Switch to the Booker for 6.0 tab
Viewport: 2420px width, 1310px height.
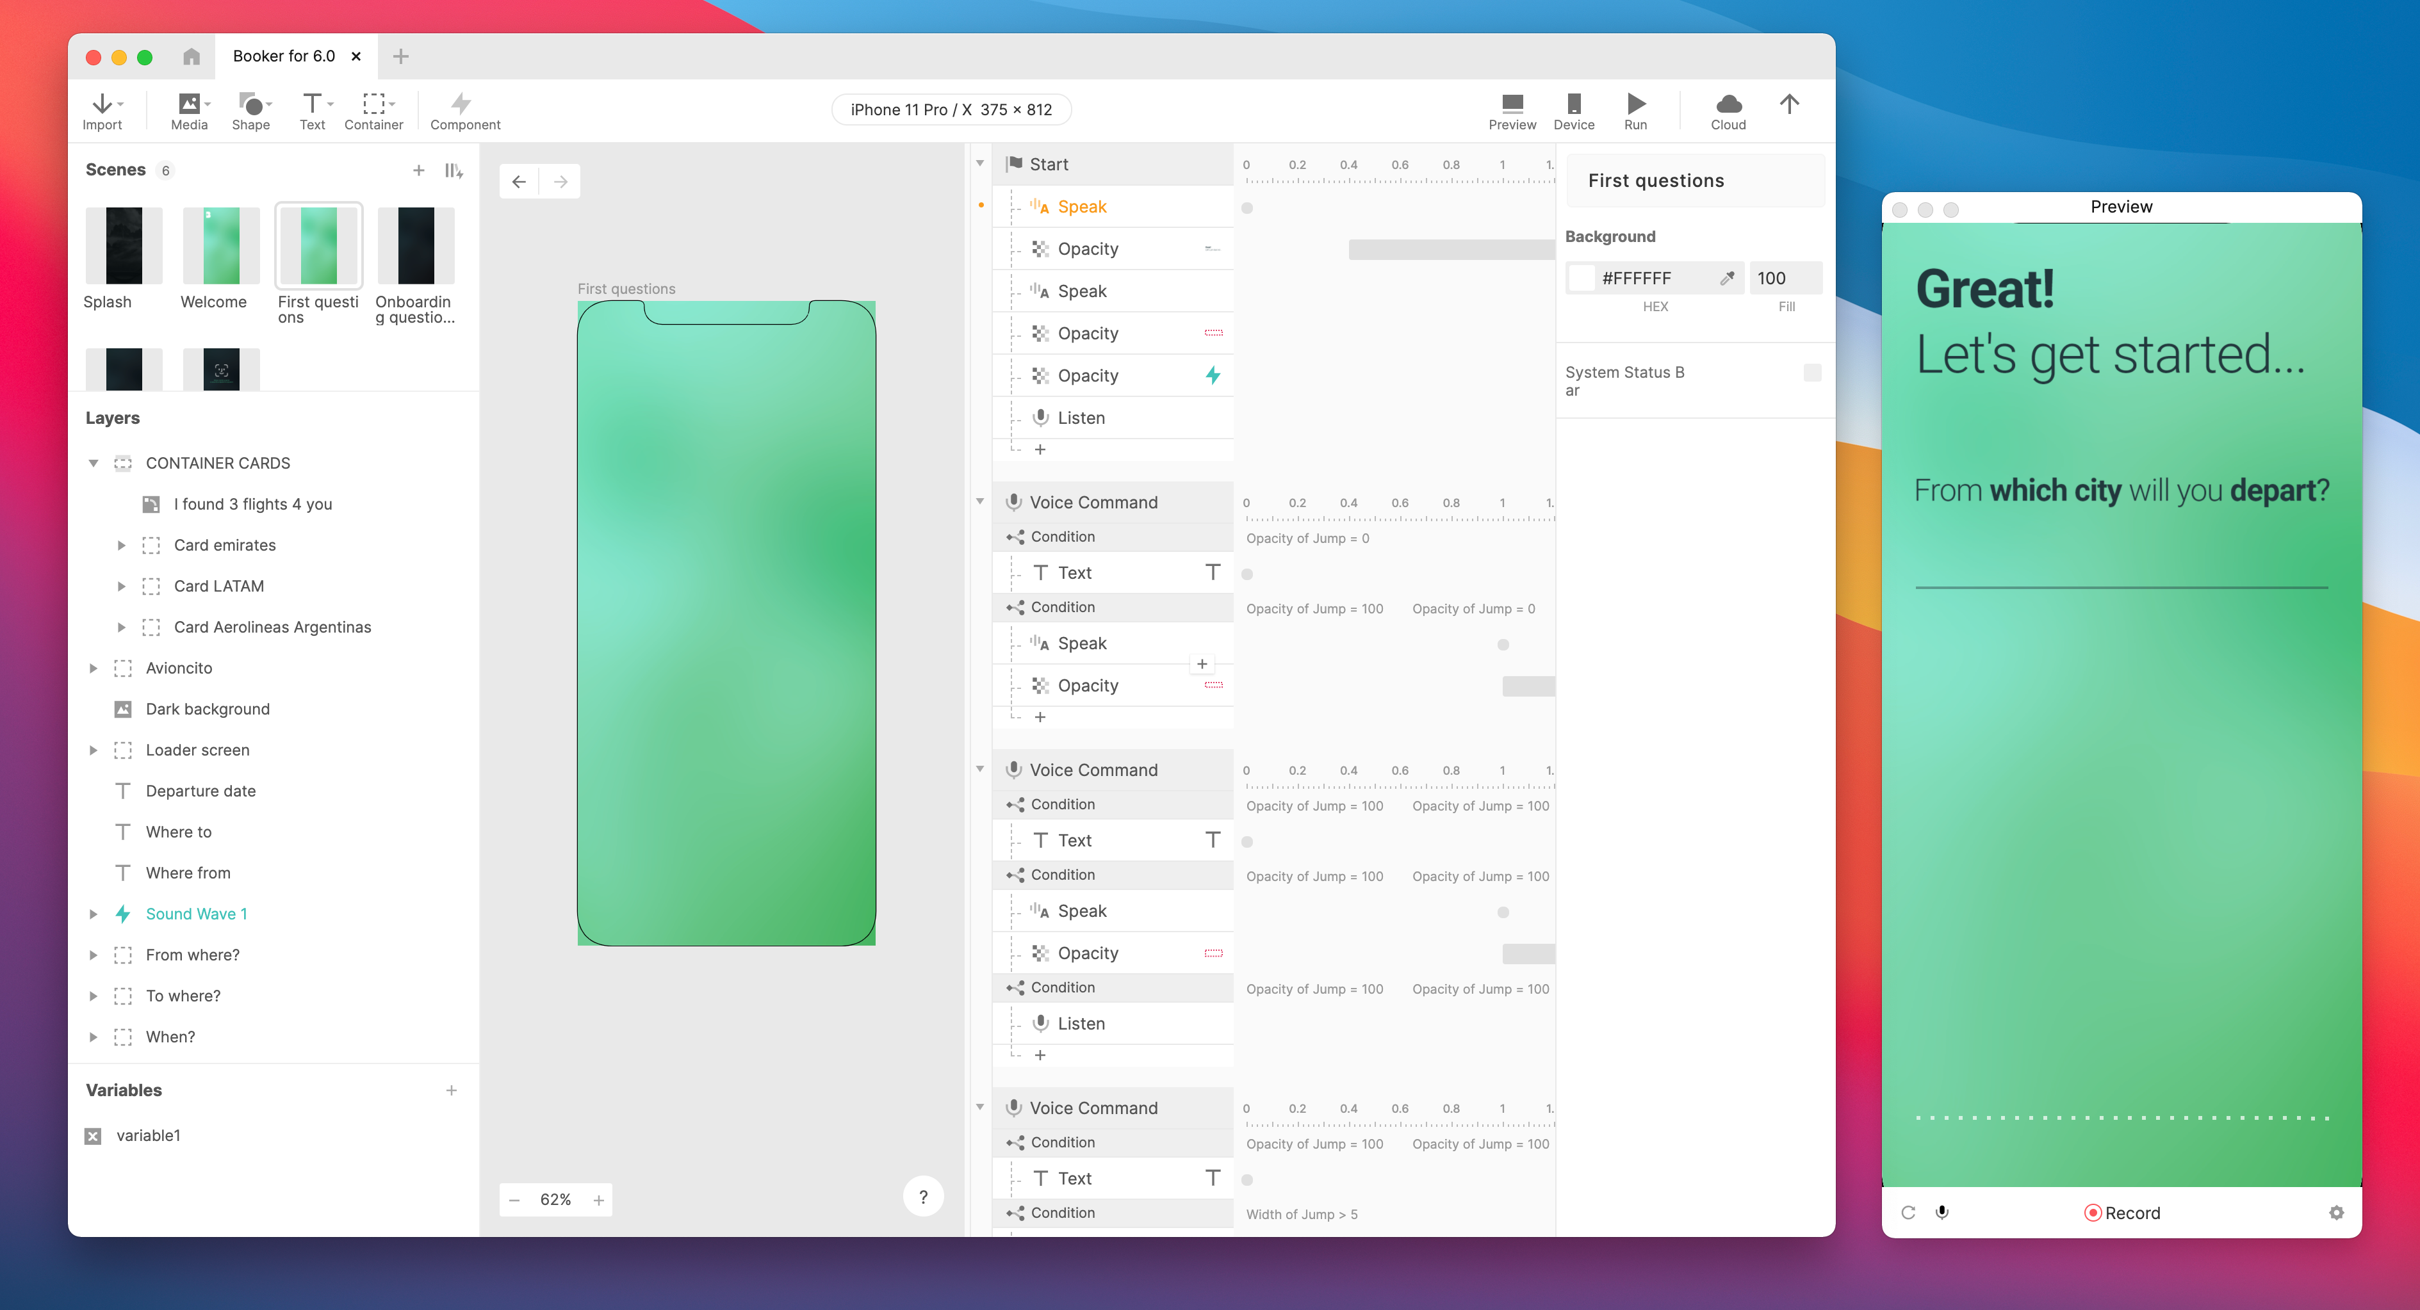click(x=284, y=56)
